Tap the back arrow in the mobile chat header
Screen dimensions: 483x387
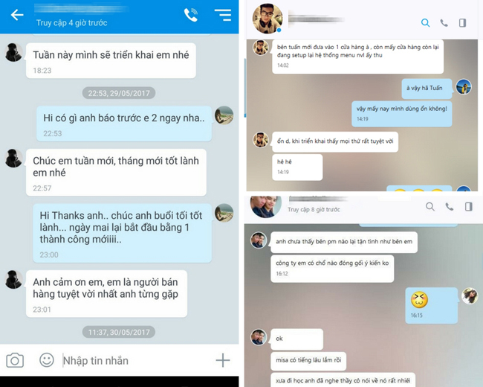(x=17, y=14)
